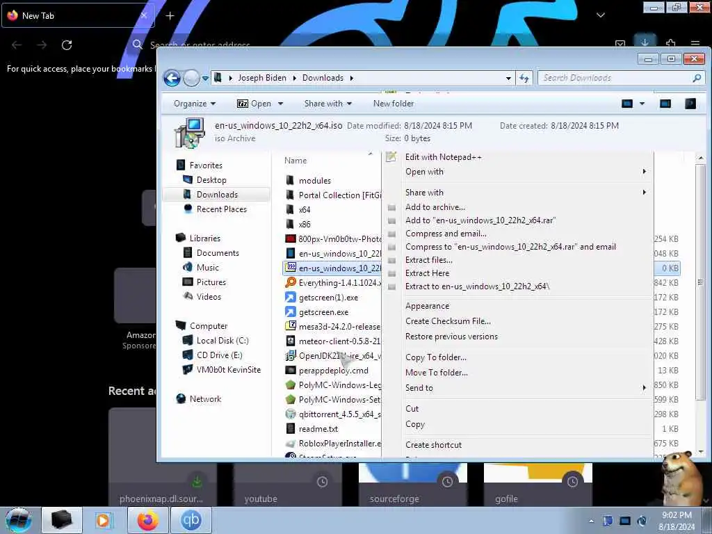Viewport: 712px width, 534px height.
Task: Click the Firefox taskbar icon
Action: (148, 520)
